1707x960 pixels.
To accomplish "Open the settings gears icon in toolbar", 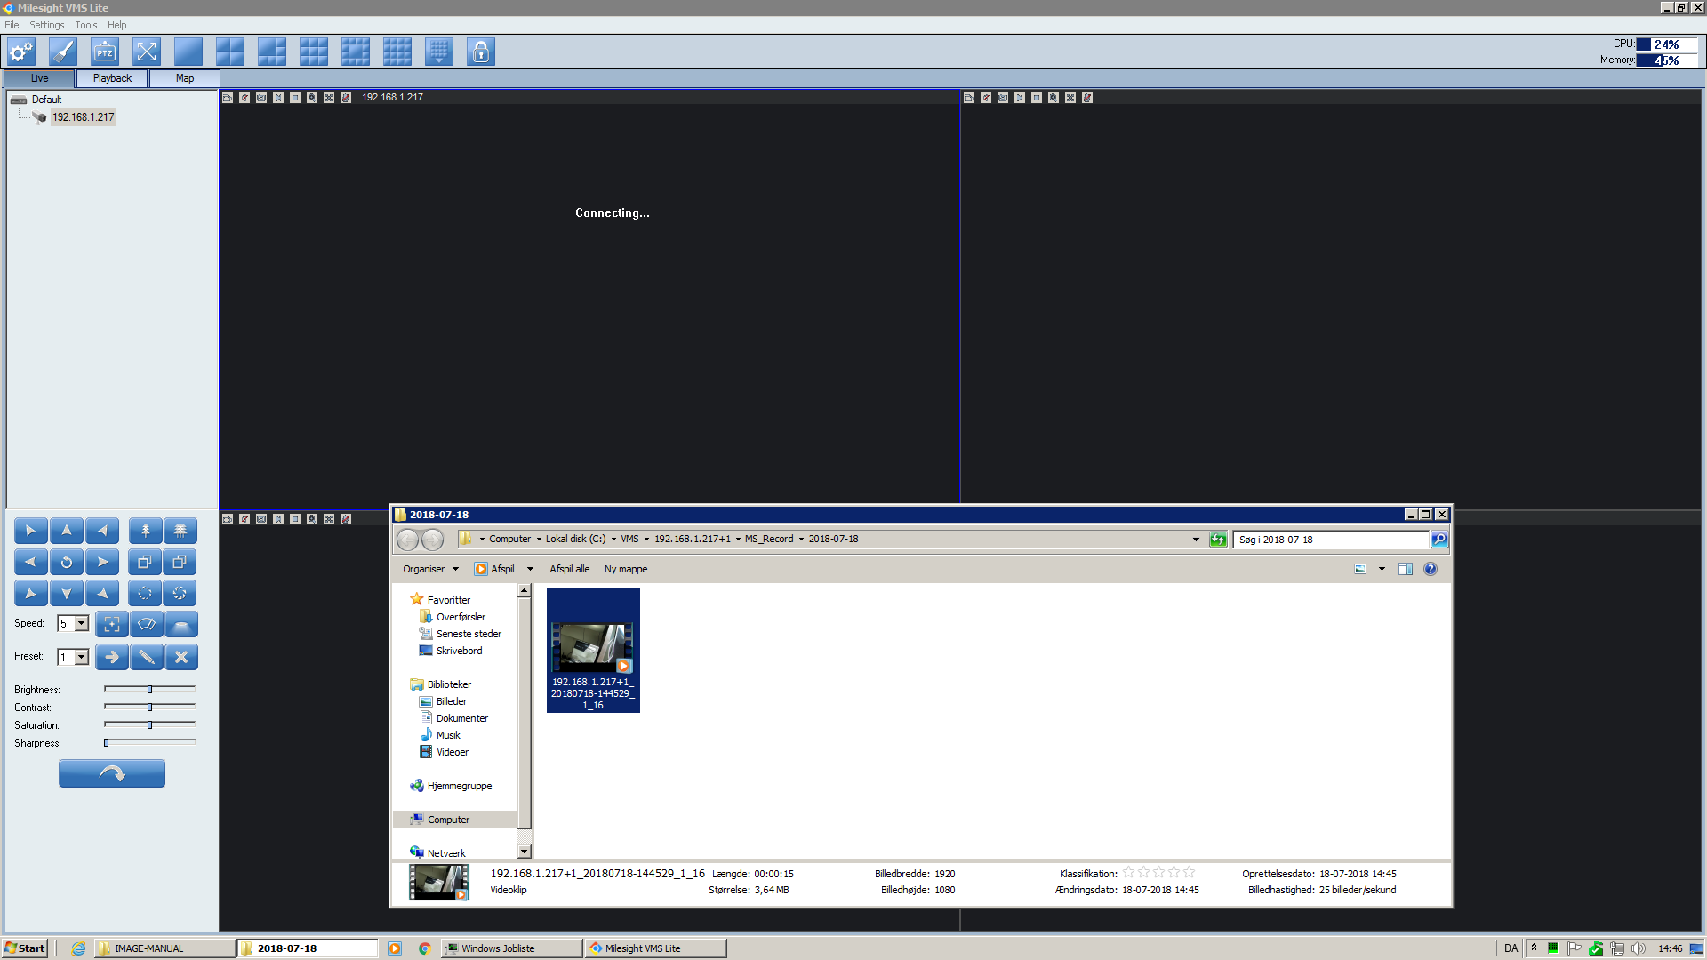I will (x=21, y=52).
